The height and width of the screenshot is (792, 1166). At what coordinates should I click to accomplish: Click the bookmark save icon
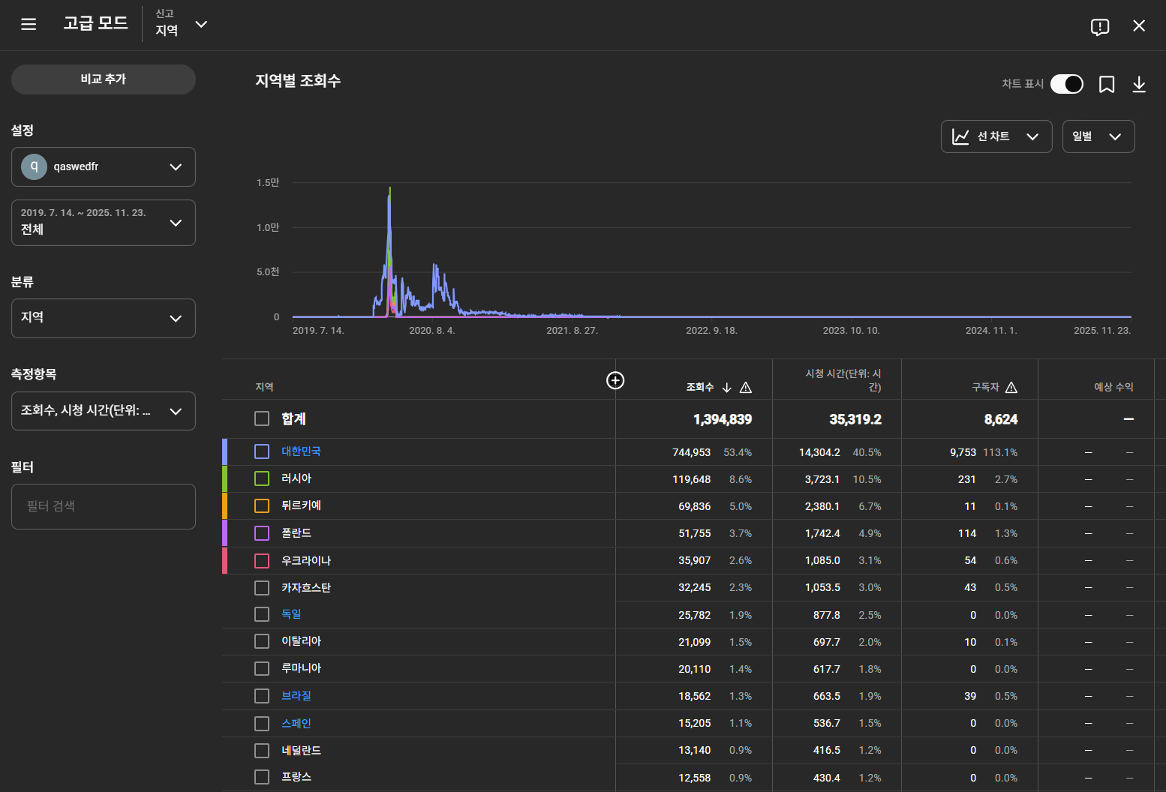[x=1106, y=85]
